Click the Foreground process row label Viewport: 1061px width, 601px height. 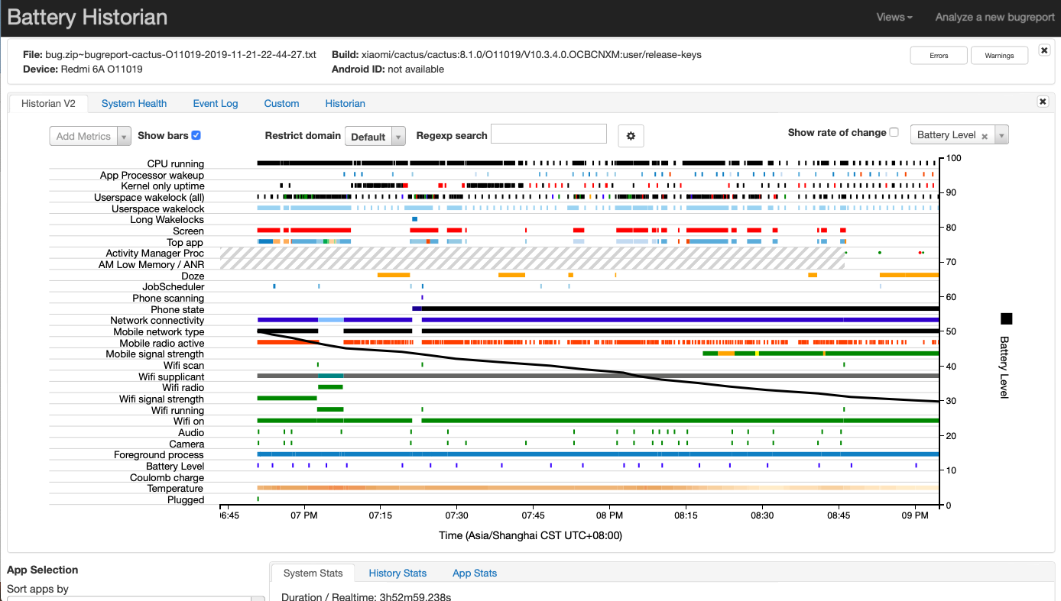[x=159, y=455]
